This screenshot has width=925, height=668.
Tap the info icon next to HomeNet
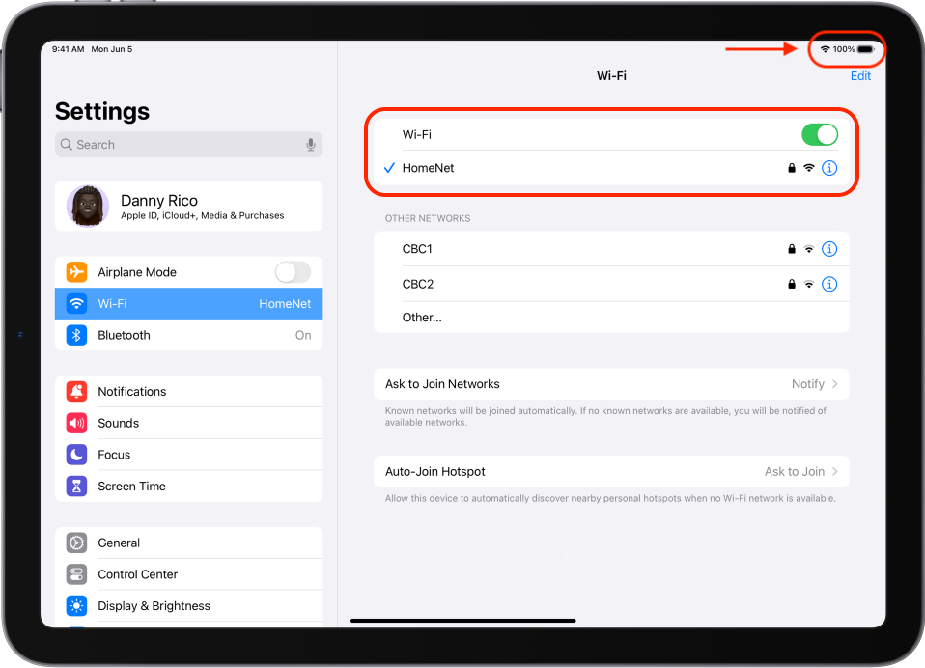pos(828,168)
